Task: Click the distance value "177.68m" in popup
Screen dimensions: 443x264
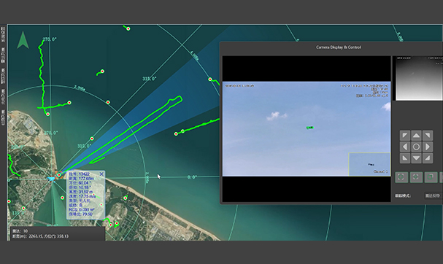Action: click(x=86, y=179)
